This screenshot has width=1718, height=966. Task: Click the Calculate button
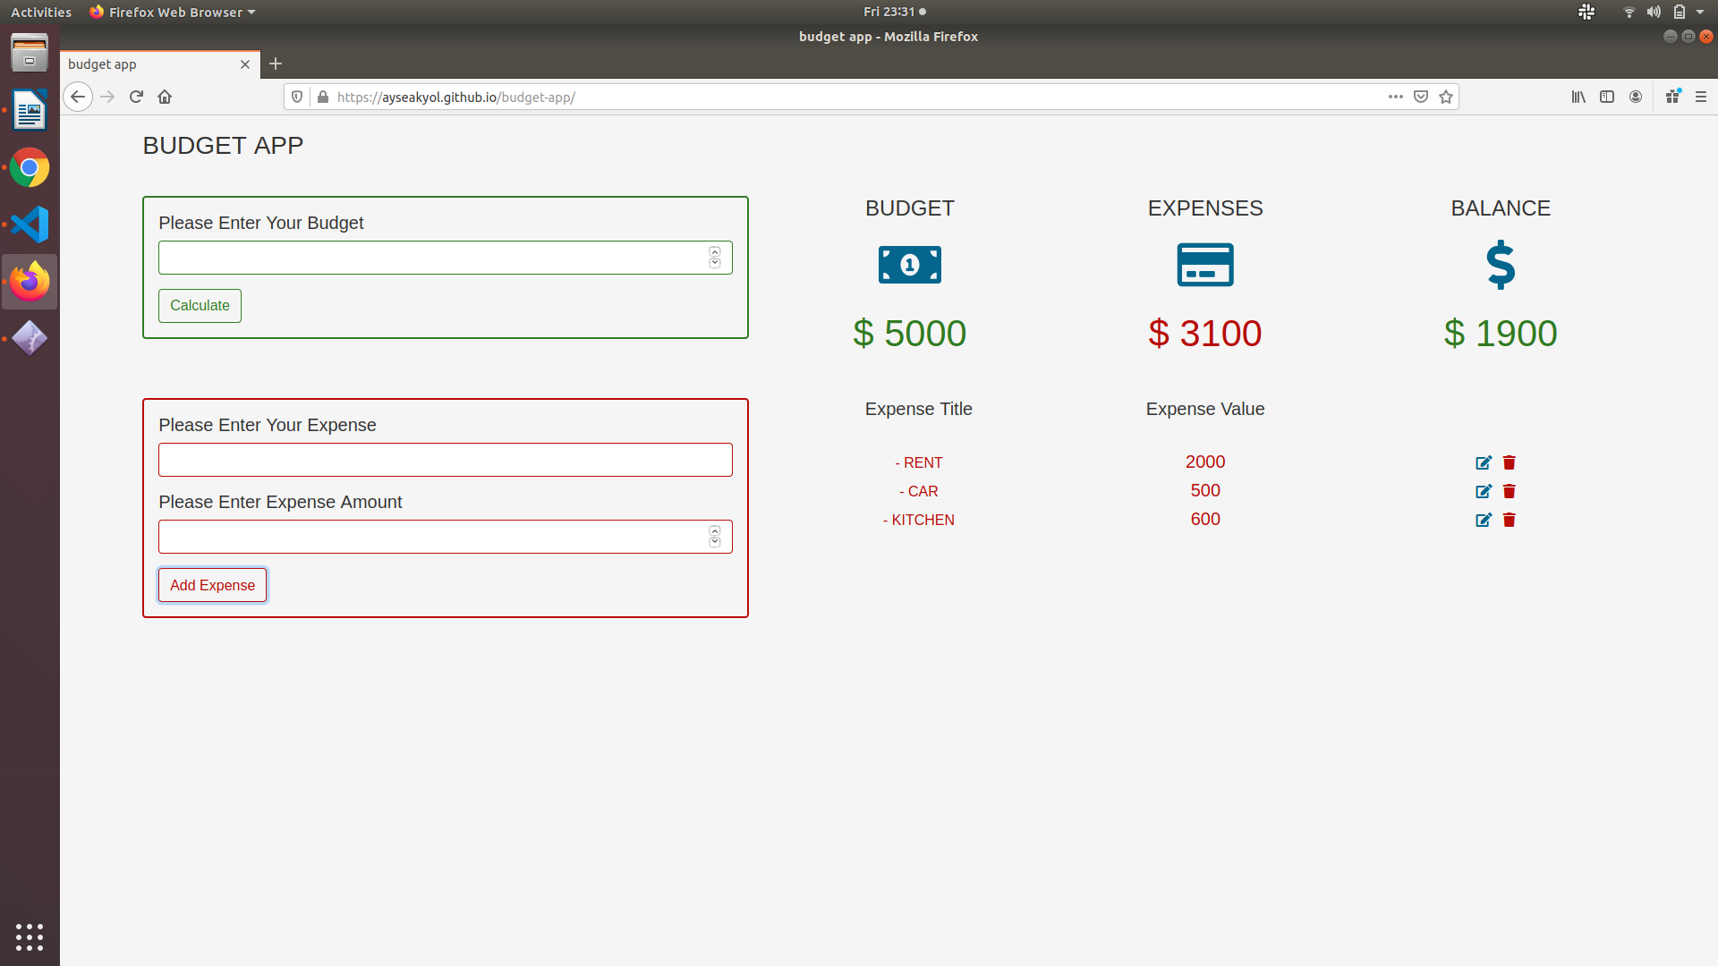200,306
